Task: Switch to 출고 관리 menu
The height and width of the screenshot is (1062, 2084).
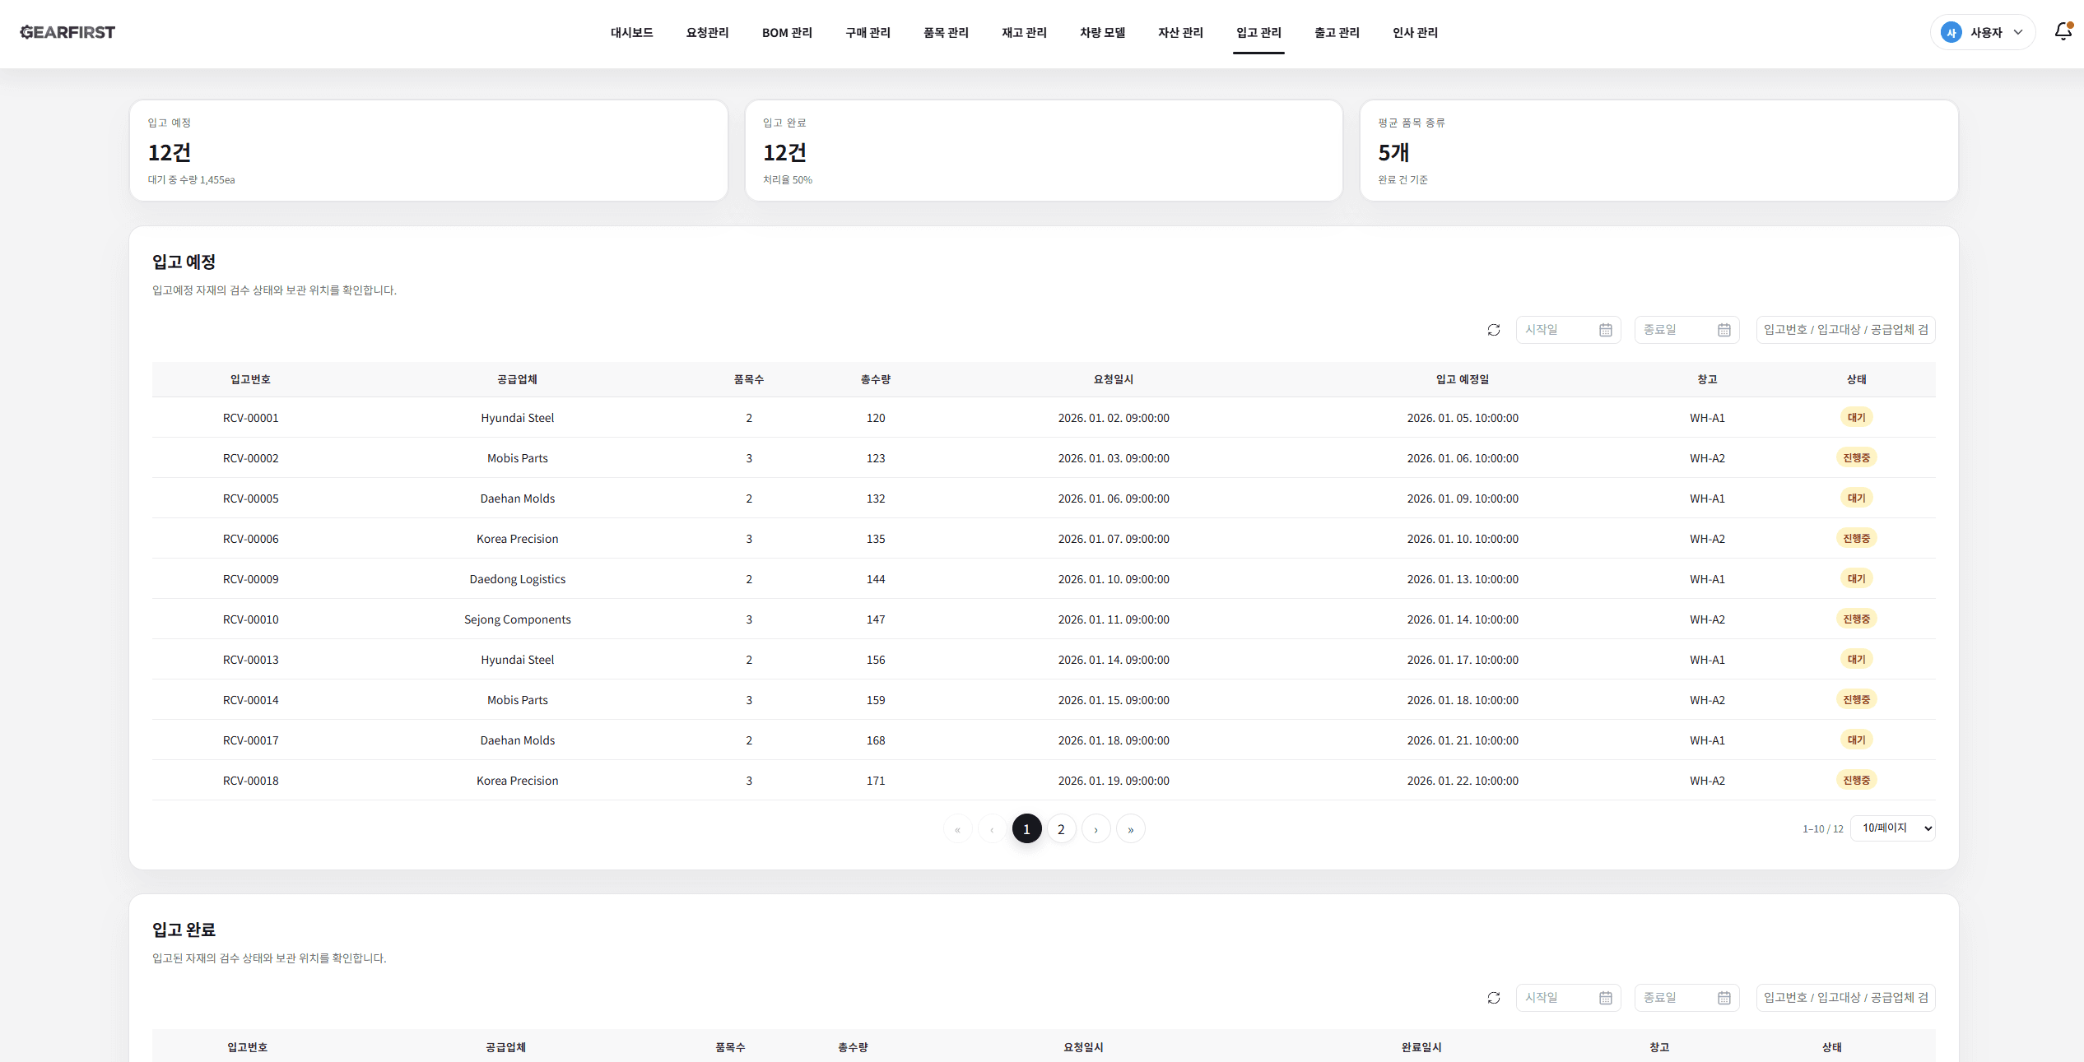Action: (x=1337, y=32)
